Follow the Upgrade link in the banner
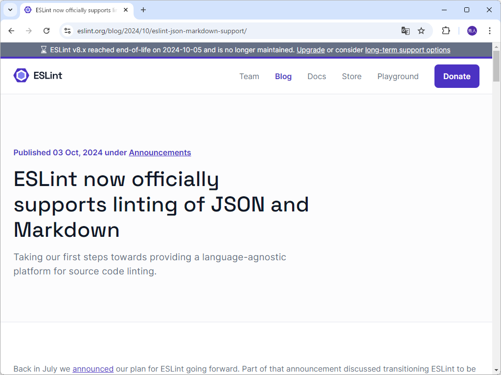Image resolution: width=501 pixels, height=375 pixels. point(311,50)
